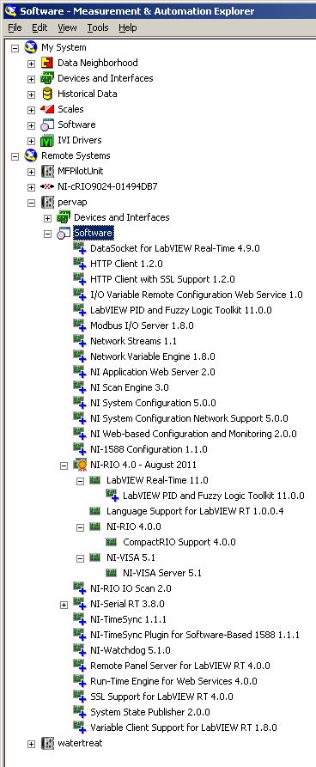Select NI System Configuration Network Support 5.0.0
Viewport: 316px width, 767px height.
click(x=189, y=418)
